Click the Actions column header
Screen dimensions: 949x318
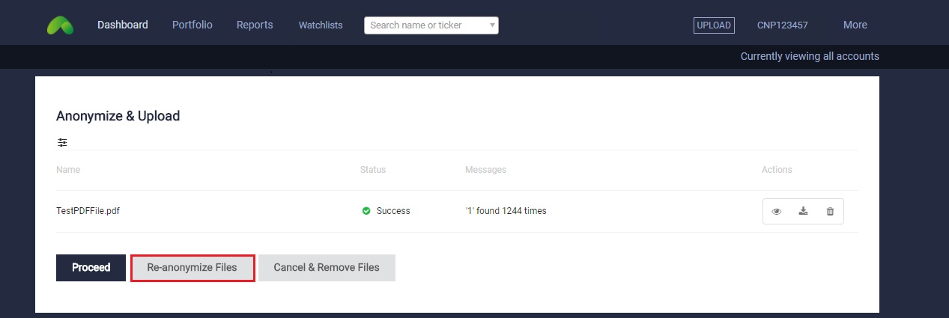click(x=777, y=170)
